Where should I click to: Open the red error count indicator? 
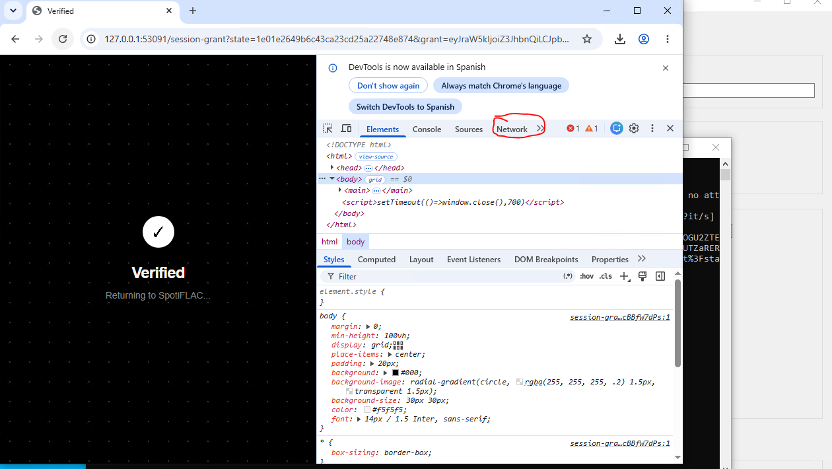[x=573, y=129]
